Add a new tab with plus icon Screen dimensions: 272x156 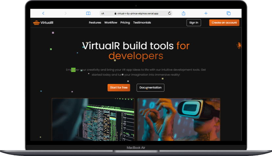tap(206, 13)
